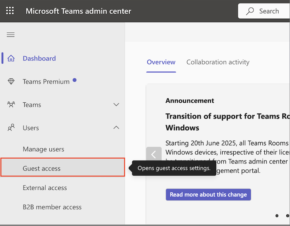Show the previous announcement with the left arrow
290x226 pixels.
click(x=153, y=155)
